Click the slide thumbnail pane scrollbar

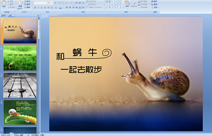tap(39, 29)
